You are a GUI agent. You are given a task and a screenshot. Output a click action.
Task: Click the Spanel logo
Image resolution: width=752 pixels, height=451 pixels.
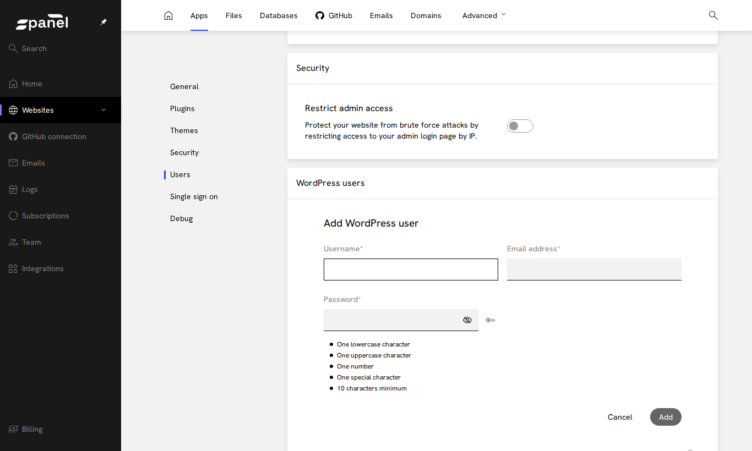click(x=42, y=23)
